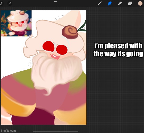This screenshot has width=144, height=133.
Task: Open the Layers panel
Action: point(130,3)
